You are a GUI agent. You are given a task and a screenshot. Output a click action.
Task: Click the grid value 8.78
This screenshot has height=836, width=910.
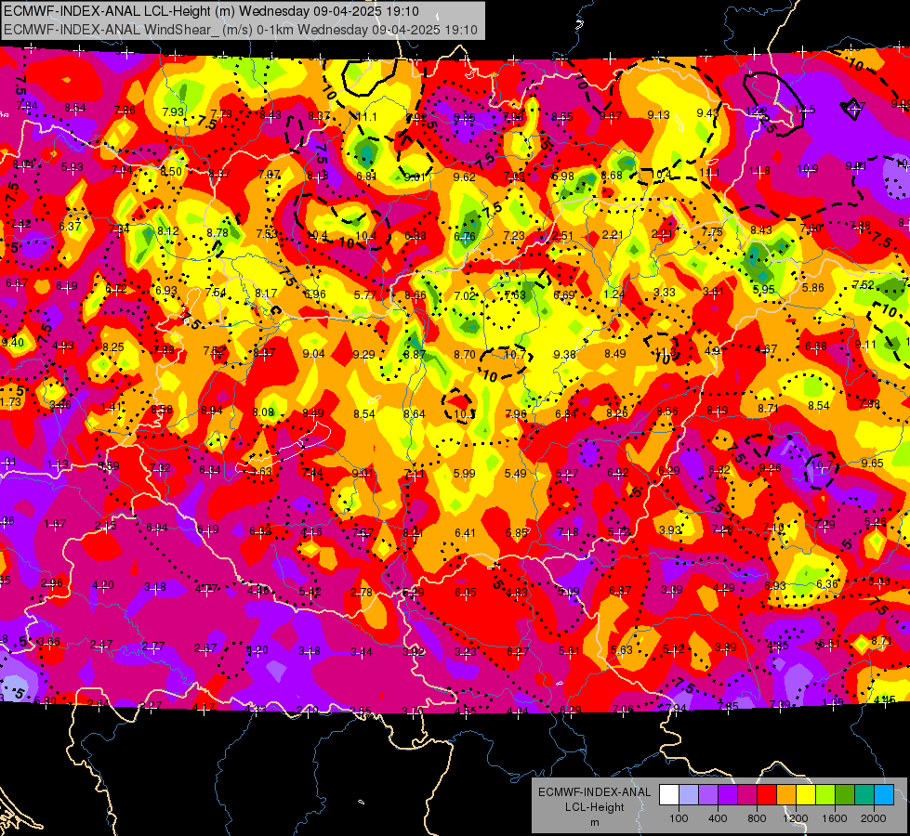218,232
